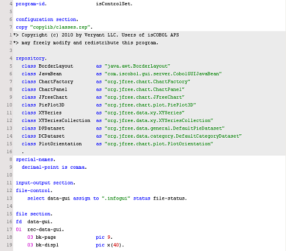Select the repository keyword
The width and height of the screenshot is (286, 251).
point(30,58)
